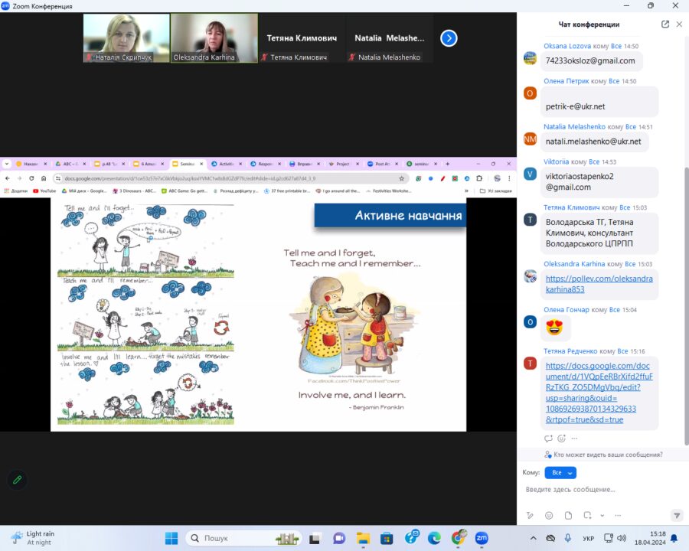Open the pollev.com/oleksandrakarhina853 link

click(599, 284)
